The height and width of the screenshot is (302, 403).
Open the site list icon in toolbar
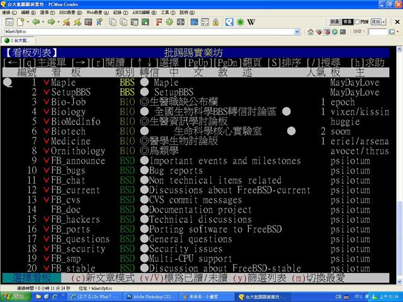[x=9, y=23]
